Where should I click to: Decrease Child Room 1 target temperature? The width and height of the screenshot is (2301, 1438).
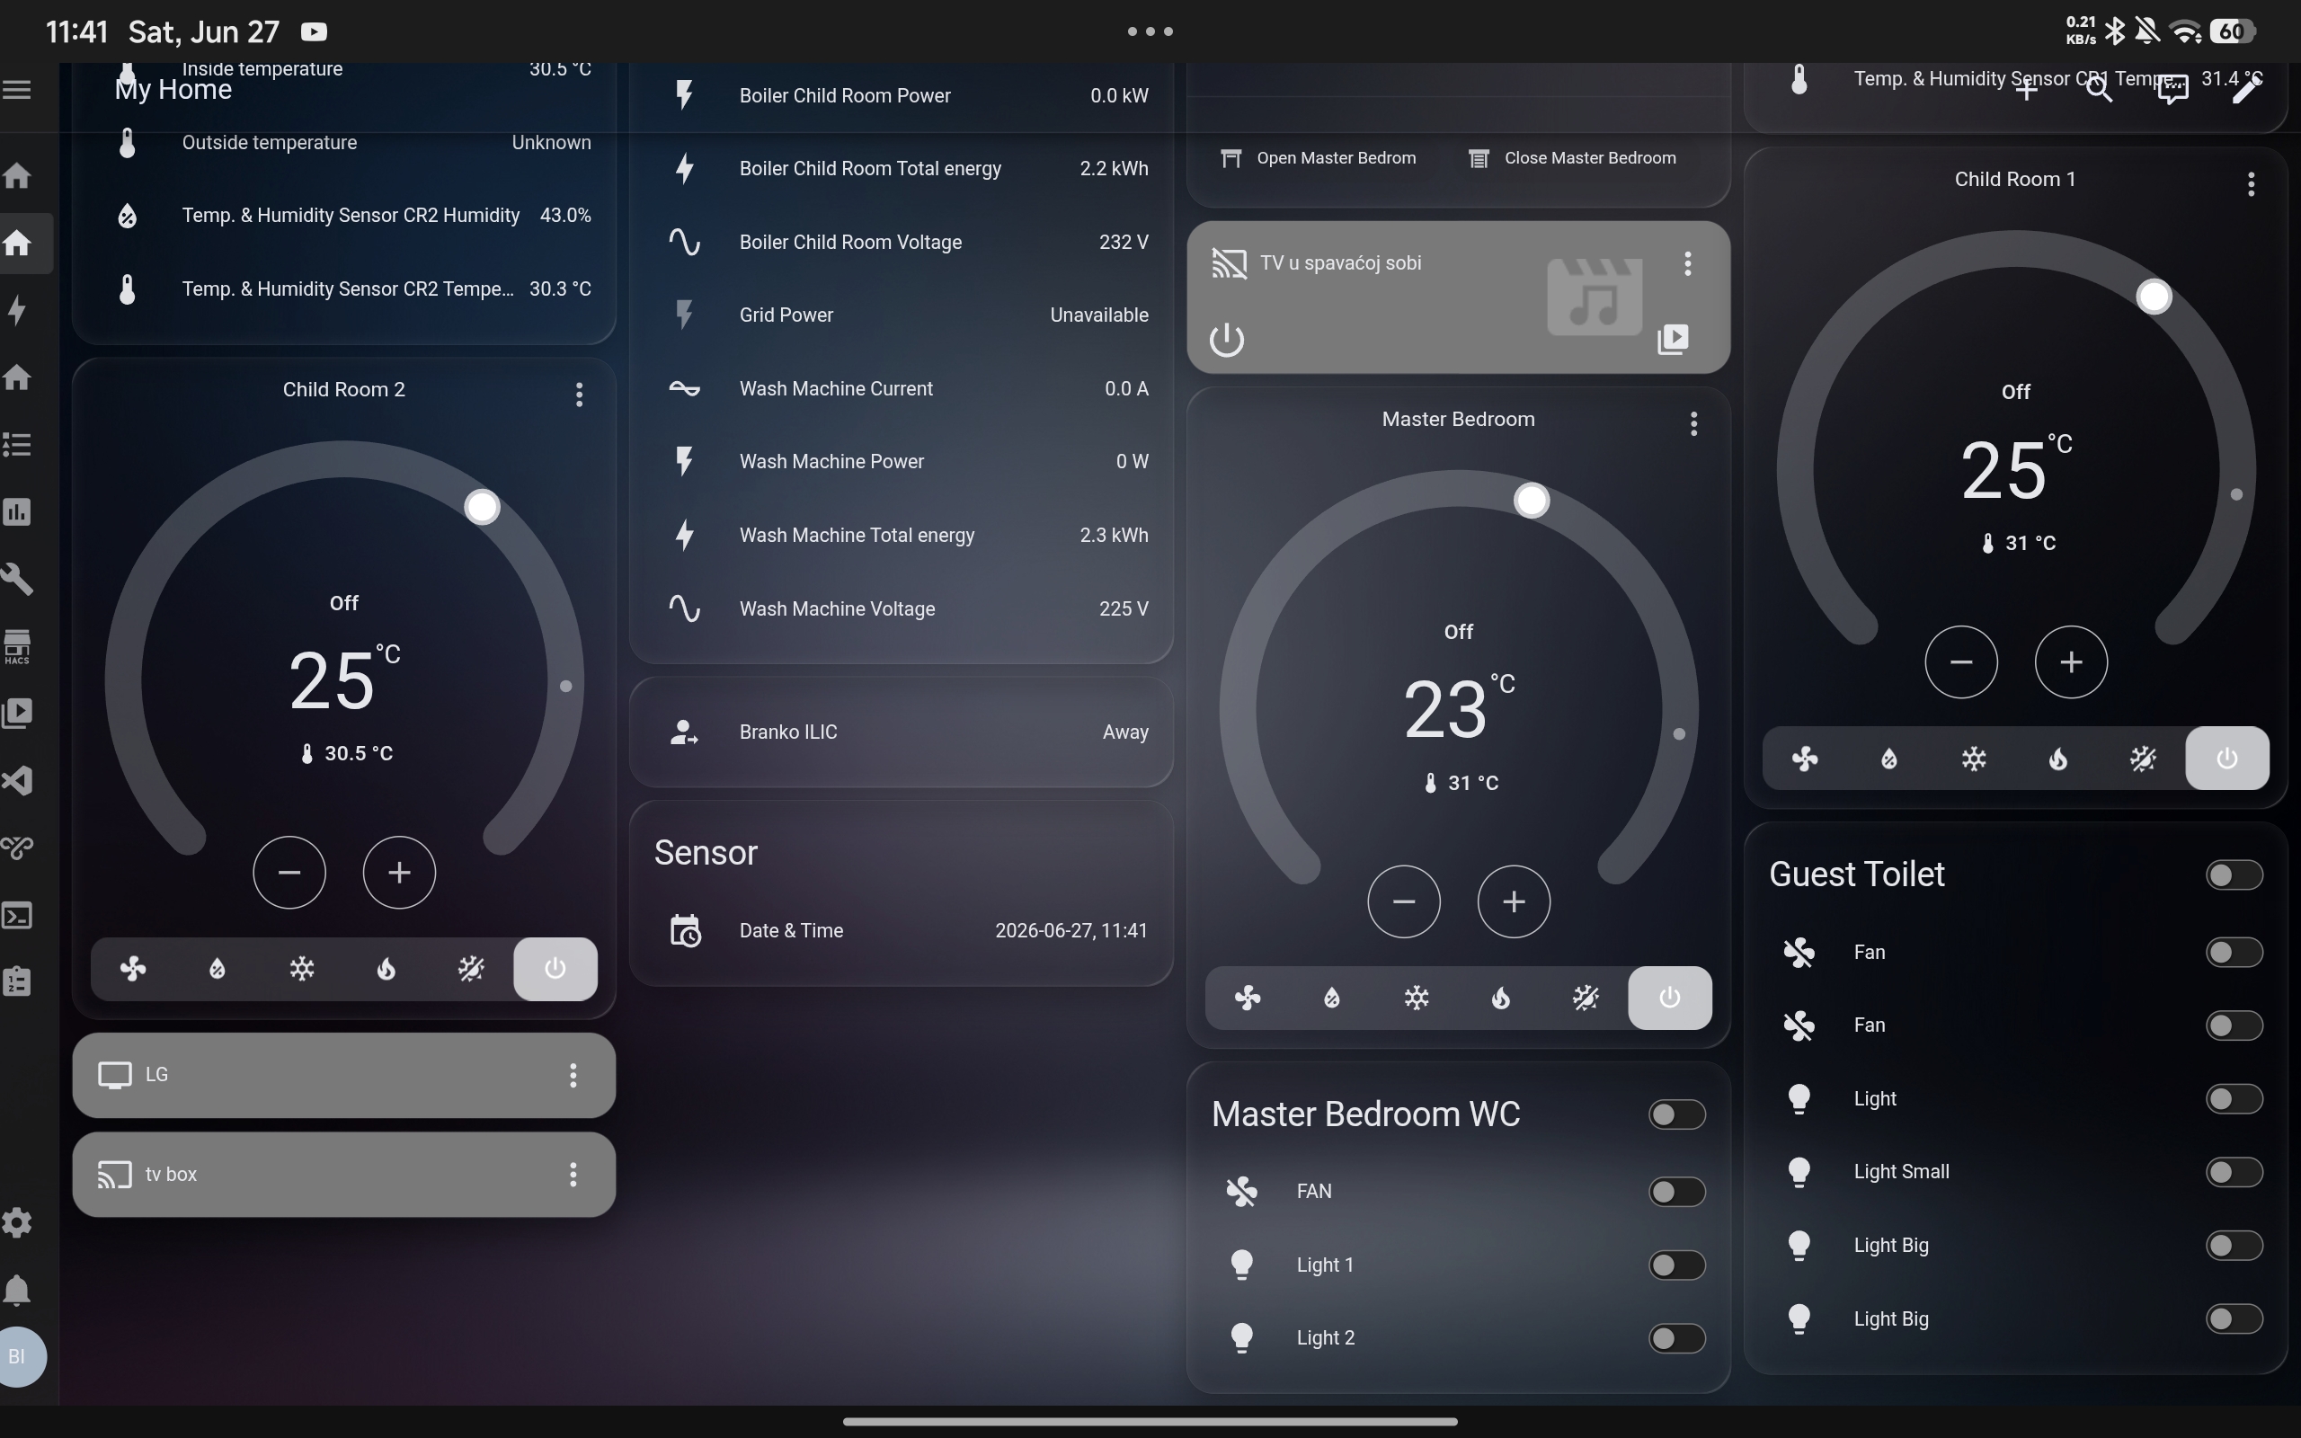coord(1960,662)
